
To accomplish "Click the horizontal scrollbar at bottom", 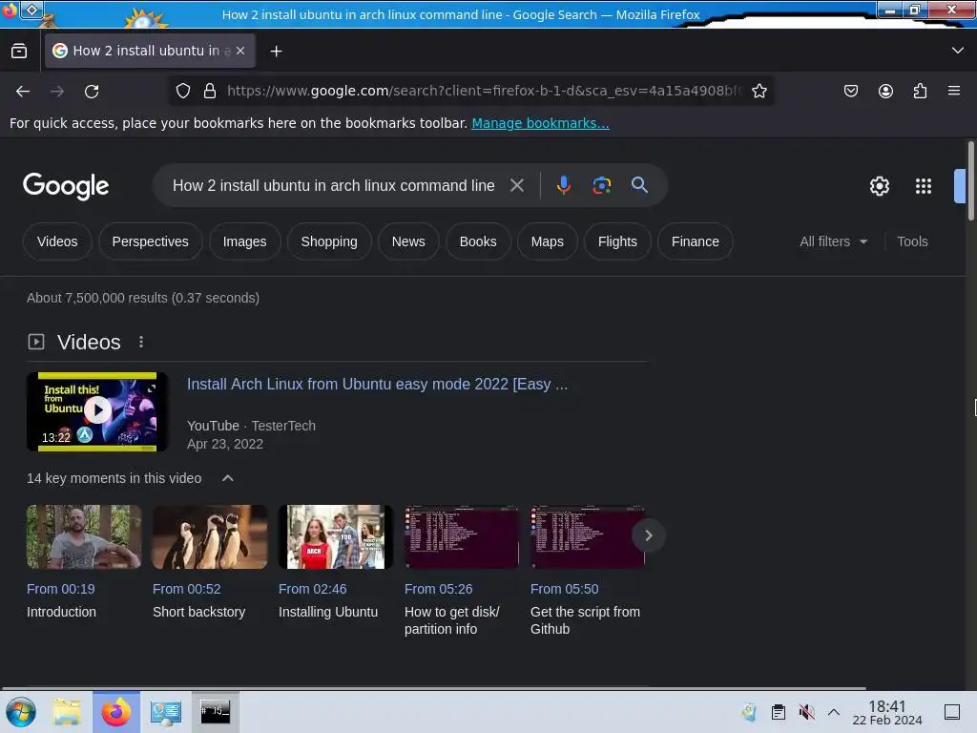I will tap(434, 688).
